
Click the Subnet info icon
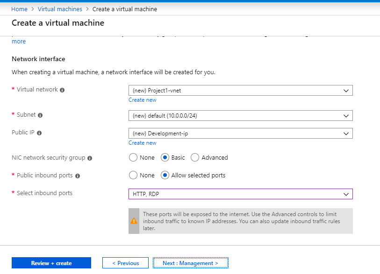click(40, 115)
